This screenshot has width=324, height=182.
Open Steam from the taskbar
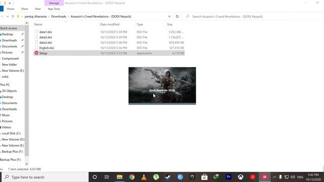pyautogui.click(x=168, y=177)
